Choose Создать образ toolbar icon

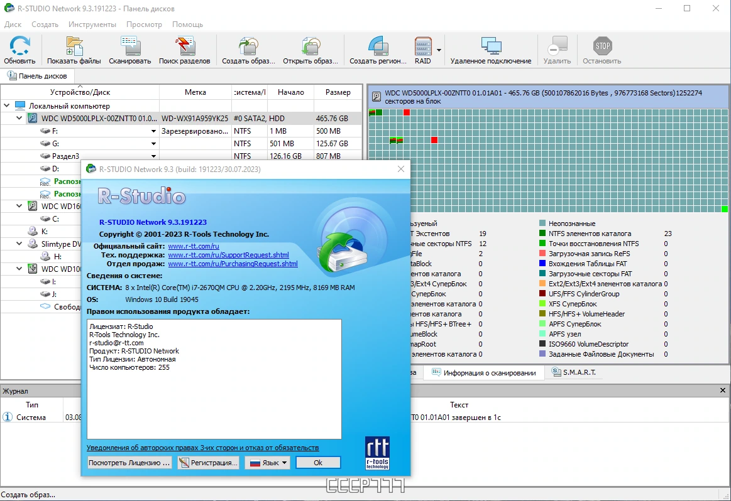(248, 46)
